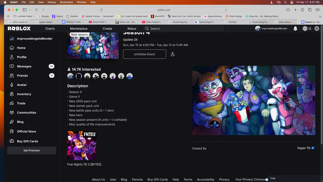Open the Safari History menu
Image resolution: width=323 pixels, height=182 pixels.
[x=52, y=2]
